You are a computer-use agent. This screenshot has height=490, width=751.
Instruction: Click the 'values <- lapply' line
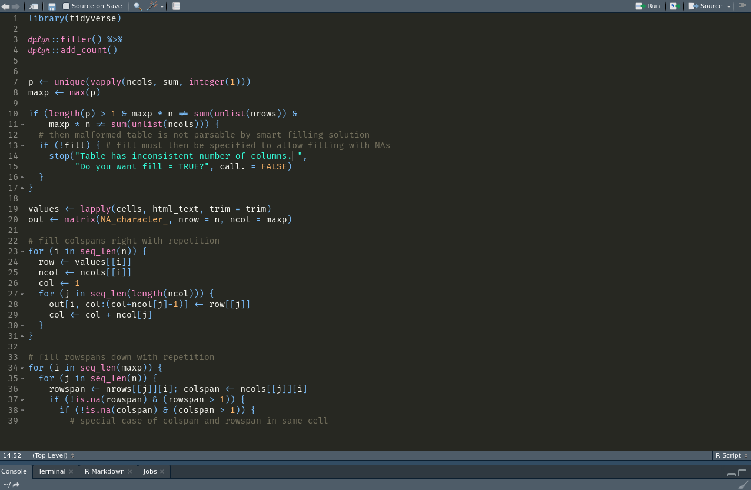[150, 209]
